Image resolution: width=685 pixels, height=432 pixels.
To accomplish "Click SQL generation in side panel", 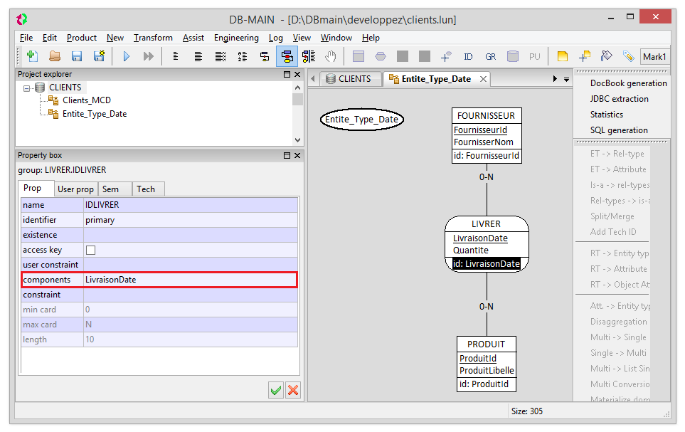I will 619,130.
